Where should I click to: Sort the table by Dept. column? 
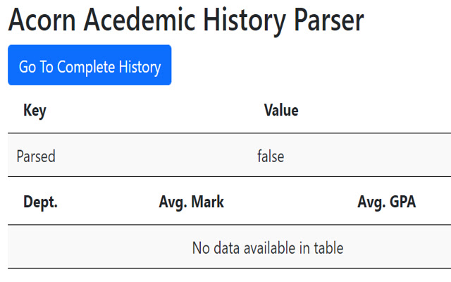[x=40, y=202]
